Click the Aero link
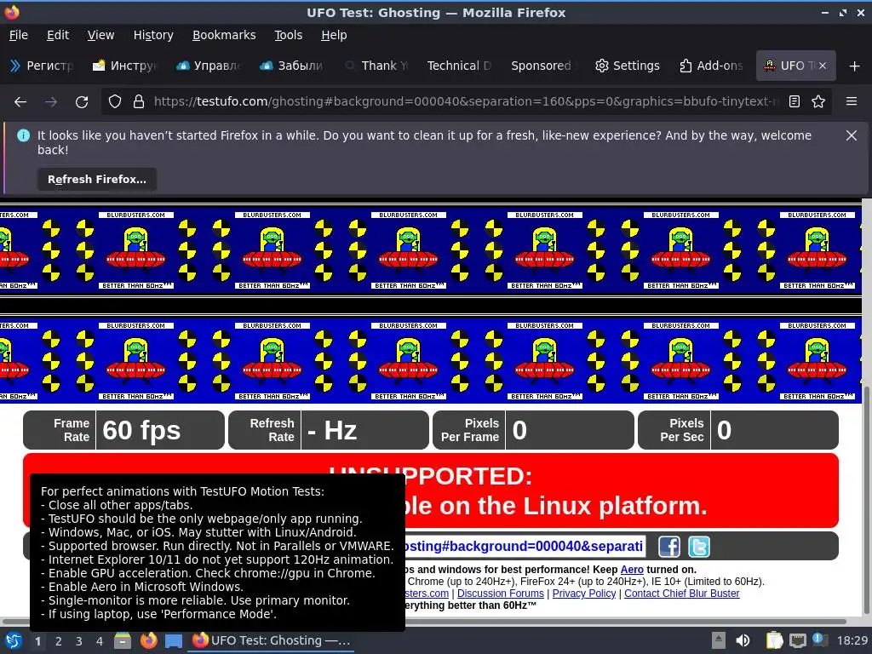The image size is (872, 654). pos(632,570)
